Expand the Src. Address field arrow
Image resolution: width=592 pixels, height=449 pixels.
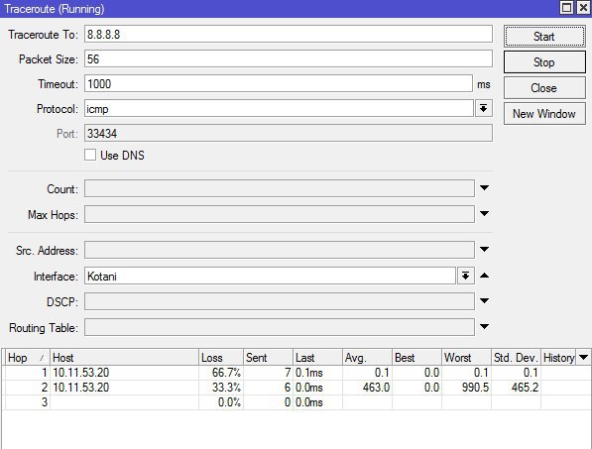[484, 249]
